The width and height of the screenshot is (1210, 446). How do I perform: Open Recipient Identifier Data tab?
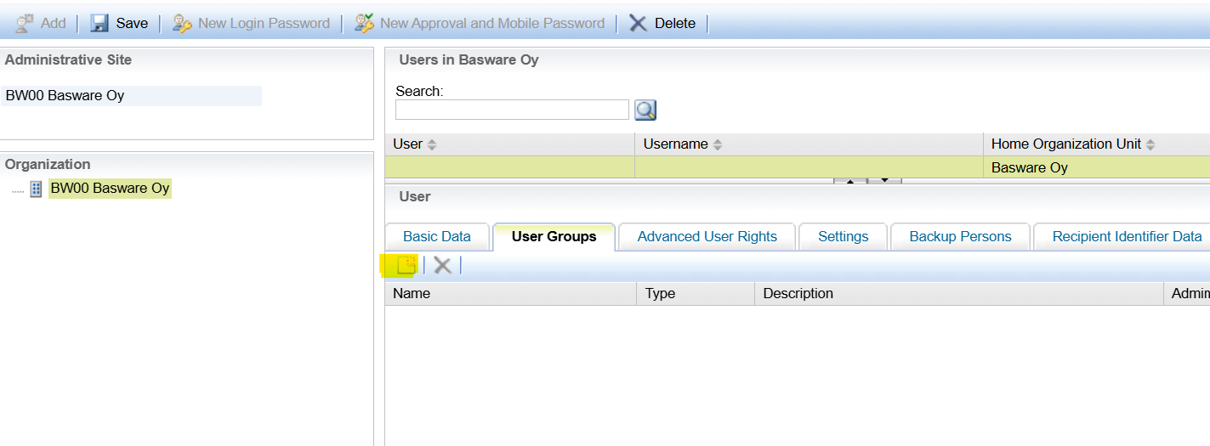[x=1122, y=237]
